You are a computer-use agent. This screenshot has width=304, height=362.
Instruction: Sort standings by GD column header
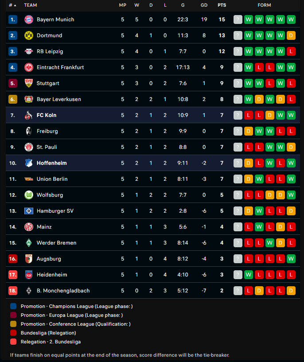204,5
